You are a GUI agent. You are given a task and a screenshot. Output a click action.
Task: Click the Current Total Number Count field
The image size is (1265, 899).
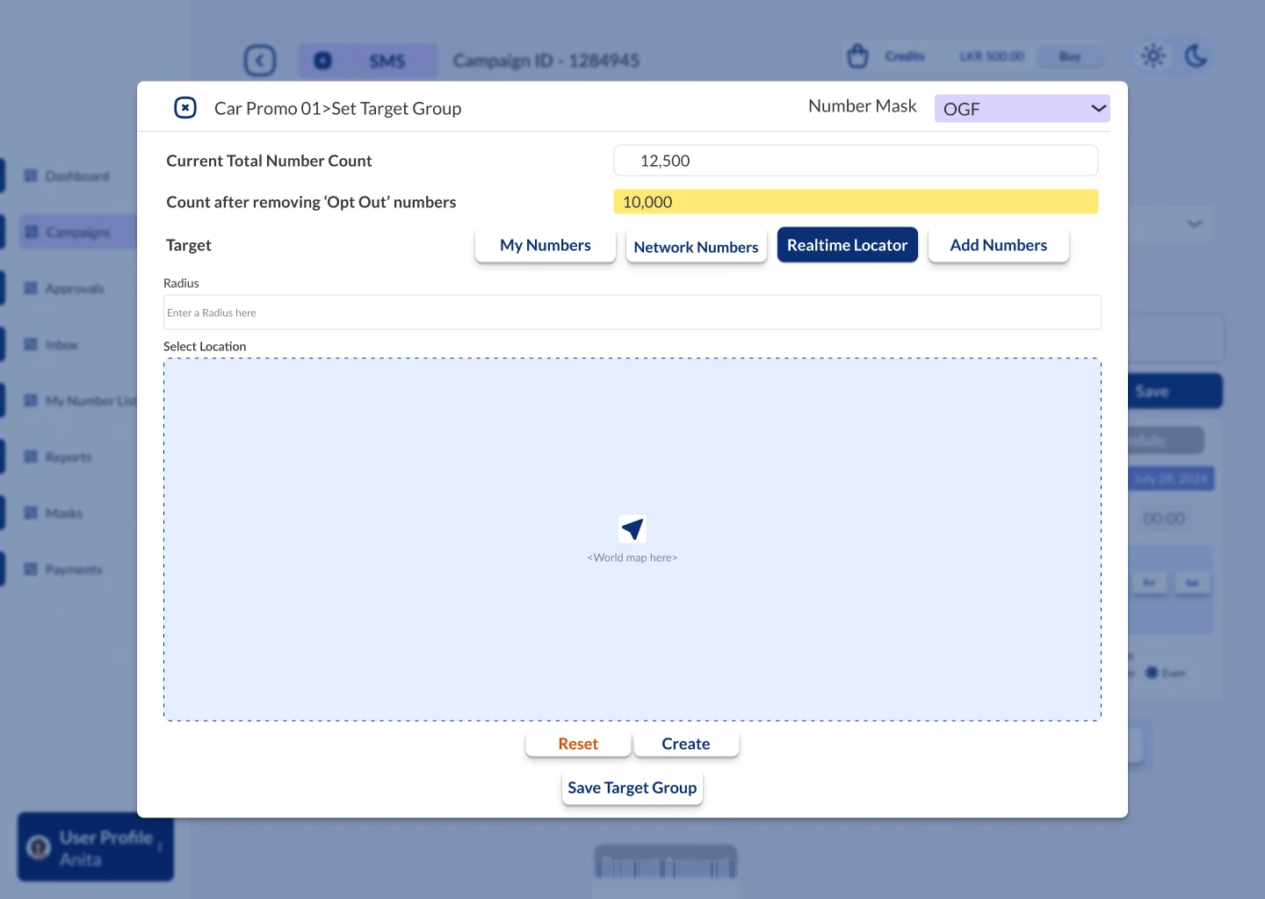(x=856, y=161)
